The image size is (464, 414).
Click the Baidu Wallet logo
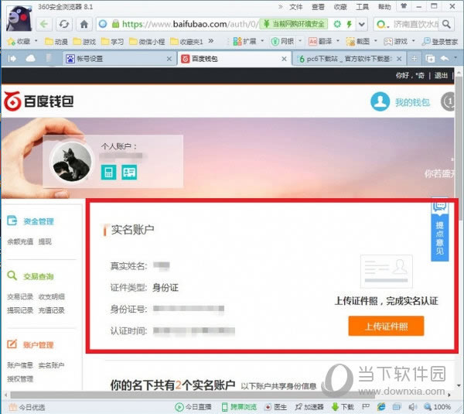[x=39, y=101]
